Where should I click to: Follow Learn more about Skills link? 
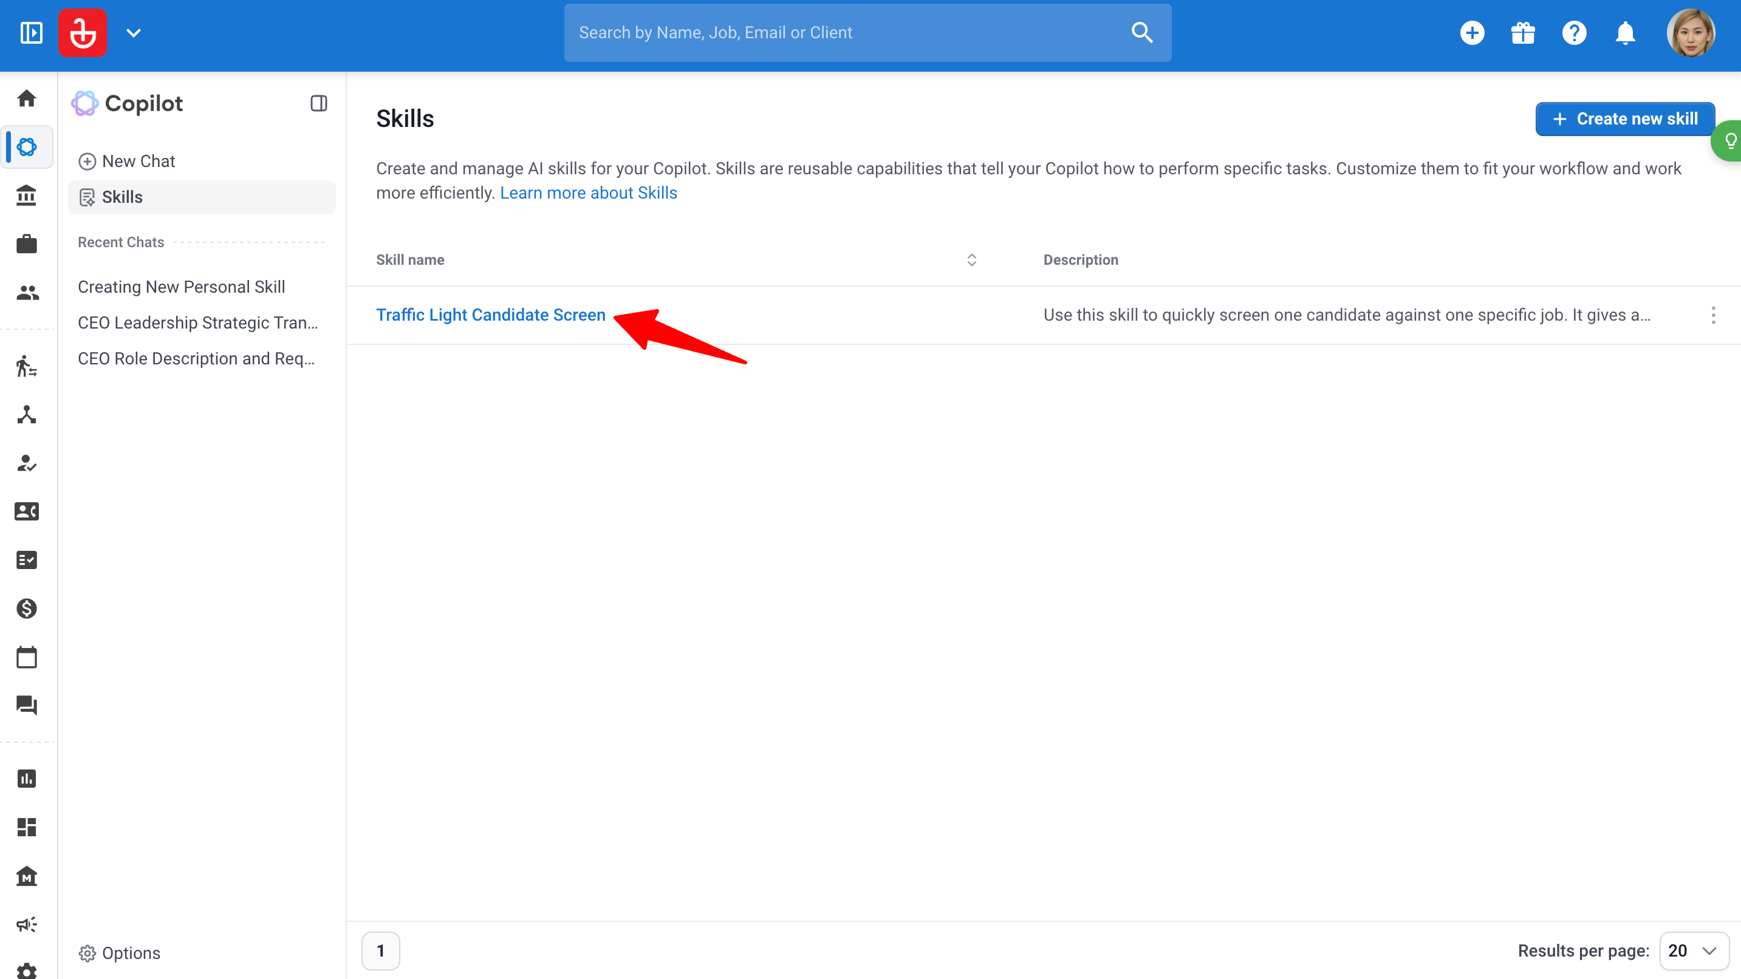(588, 193)
